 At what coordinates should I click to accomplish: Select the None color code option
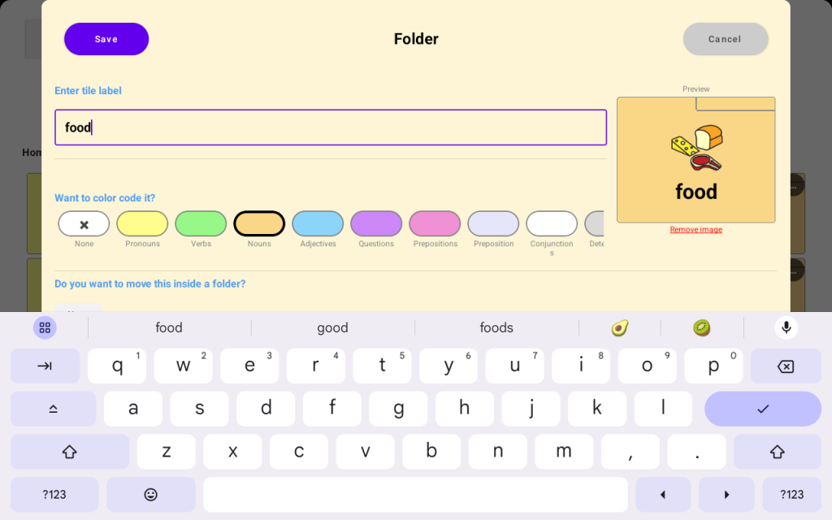point(84,224)
